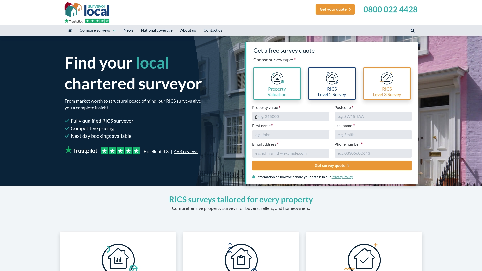482x271 pixels.
Task: Submit with the Get survey quote button
Action: [x=332, y=166]
